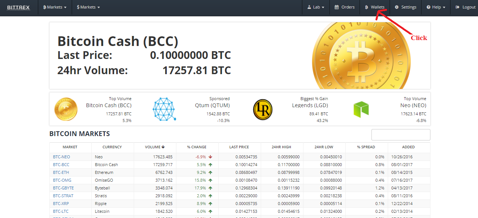Sort by Added column header
The width and height of the screenshot is (478, 218).
[x=409, y=147]
